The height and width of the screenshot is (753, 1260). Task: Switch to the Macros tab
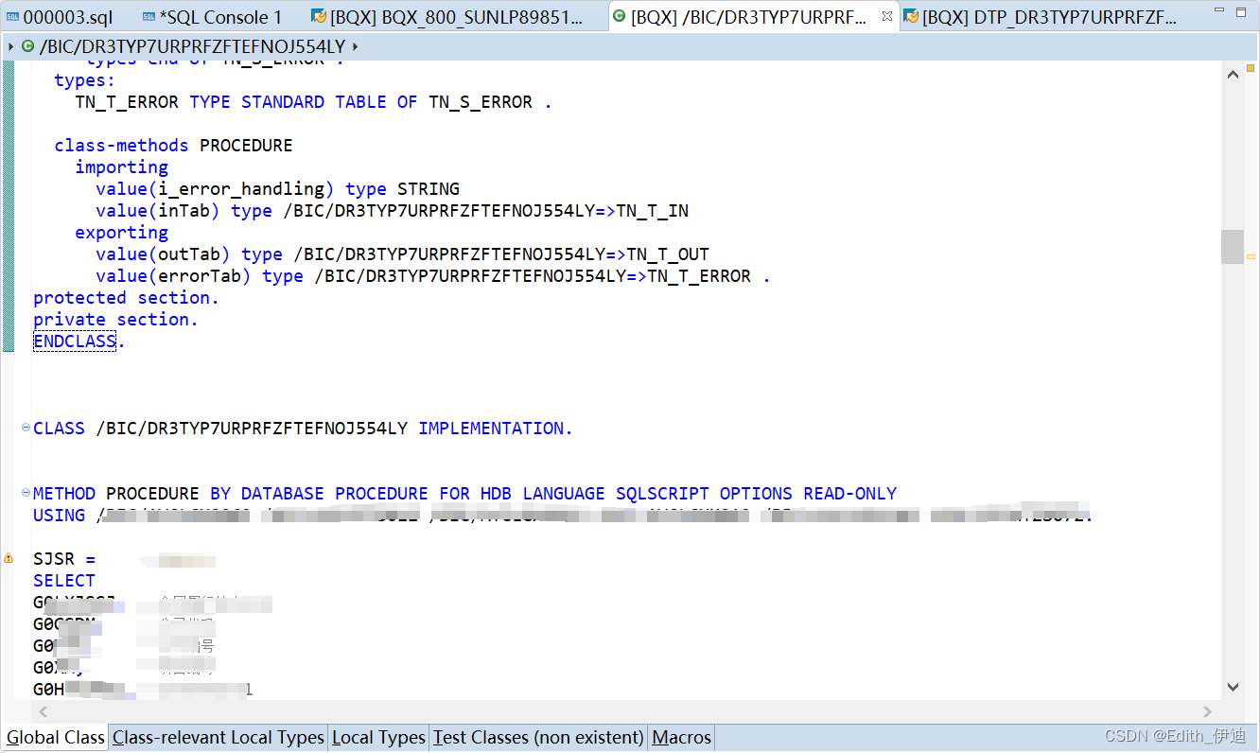click(680, 737)
